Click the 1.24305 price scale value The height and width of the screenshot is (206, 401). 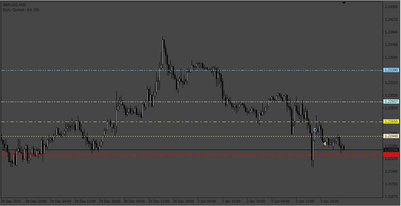point(391,7)
